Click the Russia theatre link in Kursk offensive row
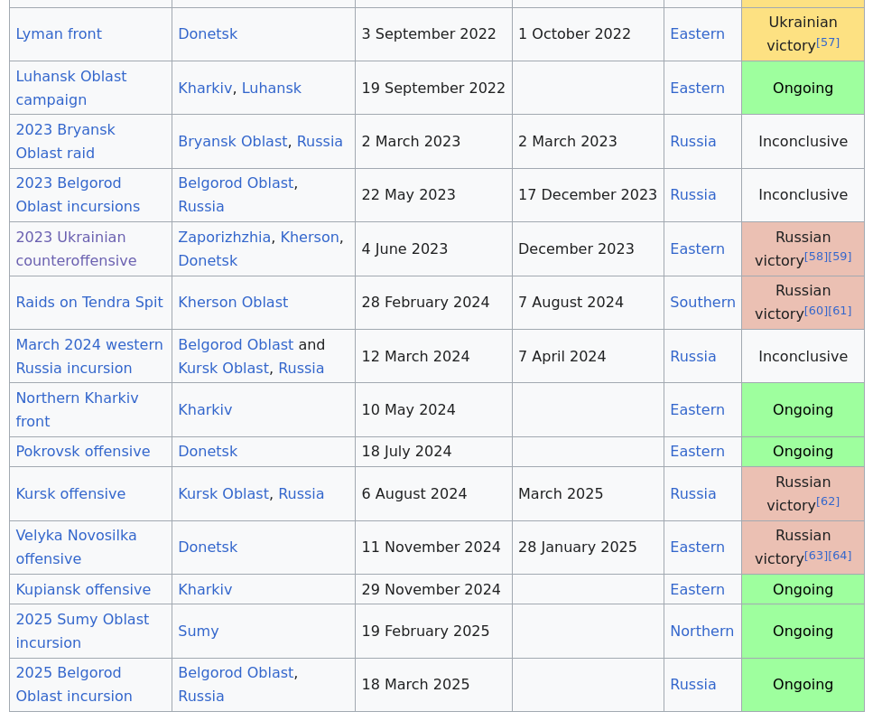882x721 pixels. (693, 494)
